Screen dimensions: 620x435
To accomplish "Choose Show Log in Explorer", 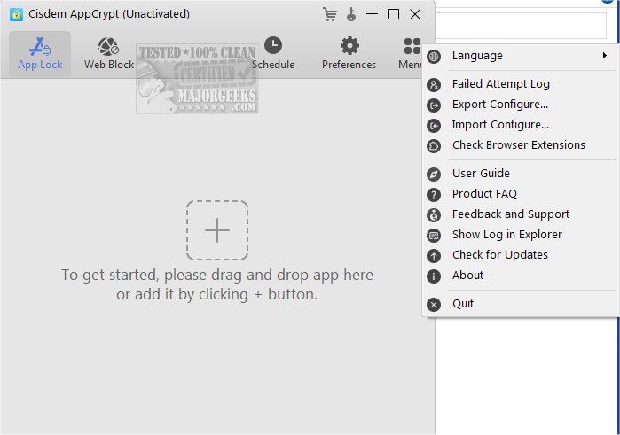I will click(521, 235).
